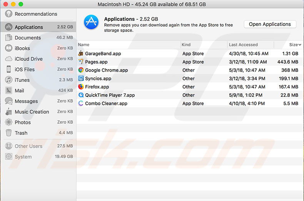Click the Recommendations lightbulb icon
304x201 pixels.
pyautogui.click(x=8, y=14)
